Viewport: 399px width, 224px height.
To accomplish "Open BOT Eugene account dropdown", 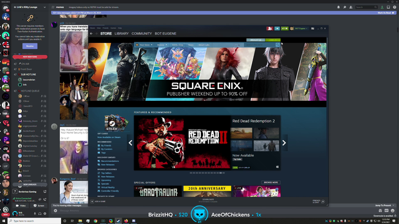I will (x=300, y=29).
